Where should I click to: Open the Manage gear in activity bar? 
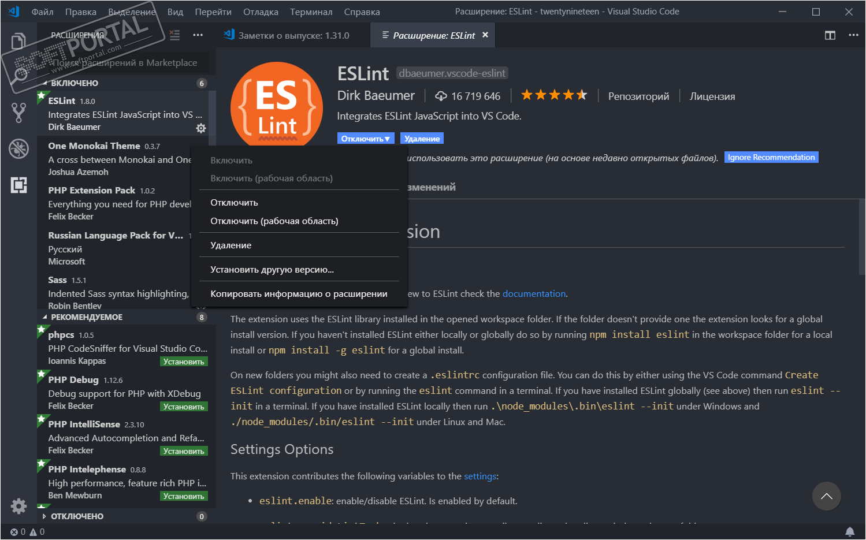point(18,506)
